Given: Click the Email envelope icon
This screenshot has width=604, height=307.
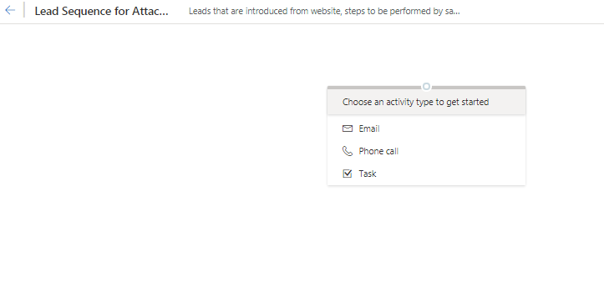Looking at the screenshot, I should point(347,128).
